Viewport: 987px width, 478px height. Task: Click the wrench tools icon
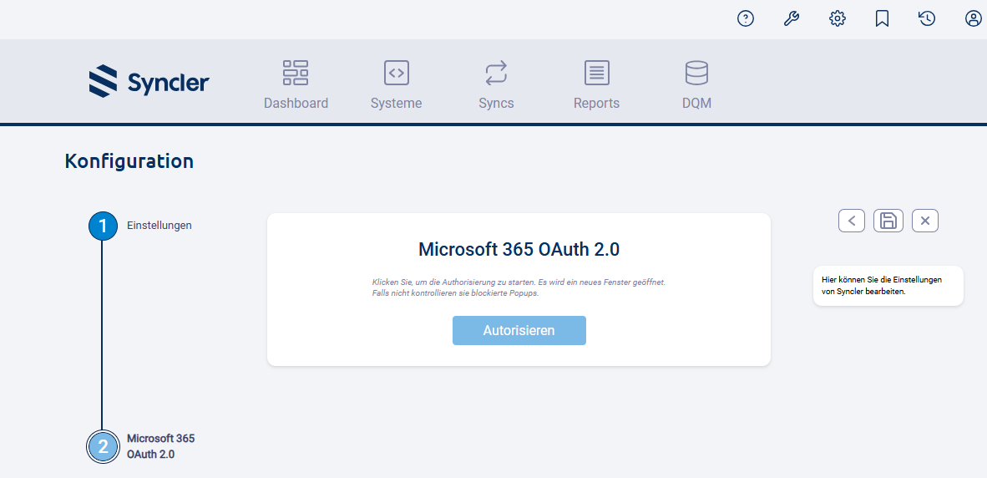point(792,18)
